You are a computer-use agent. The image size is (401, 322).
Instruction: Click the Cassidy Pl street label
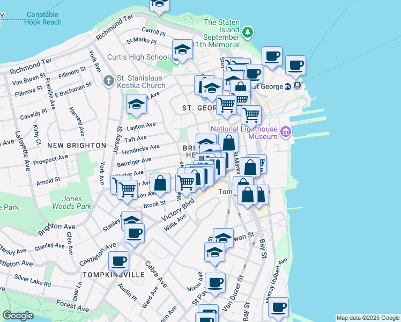tap(33, 114)
